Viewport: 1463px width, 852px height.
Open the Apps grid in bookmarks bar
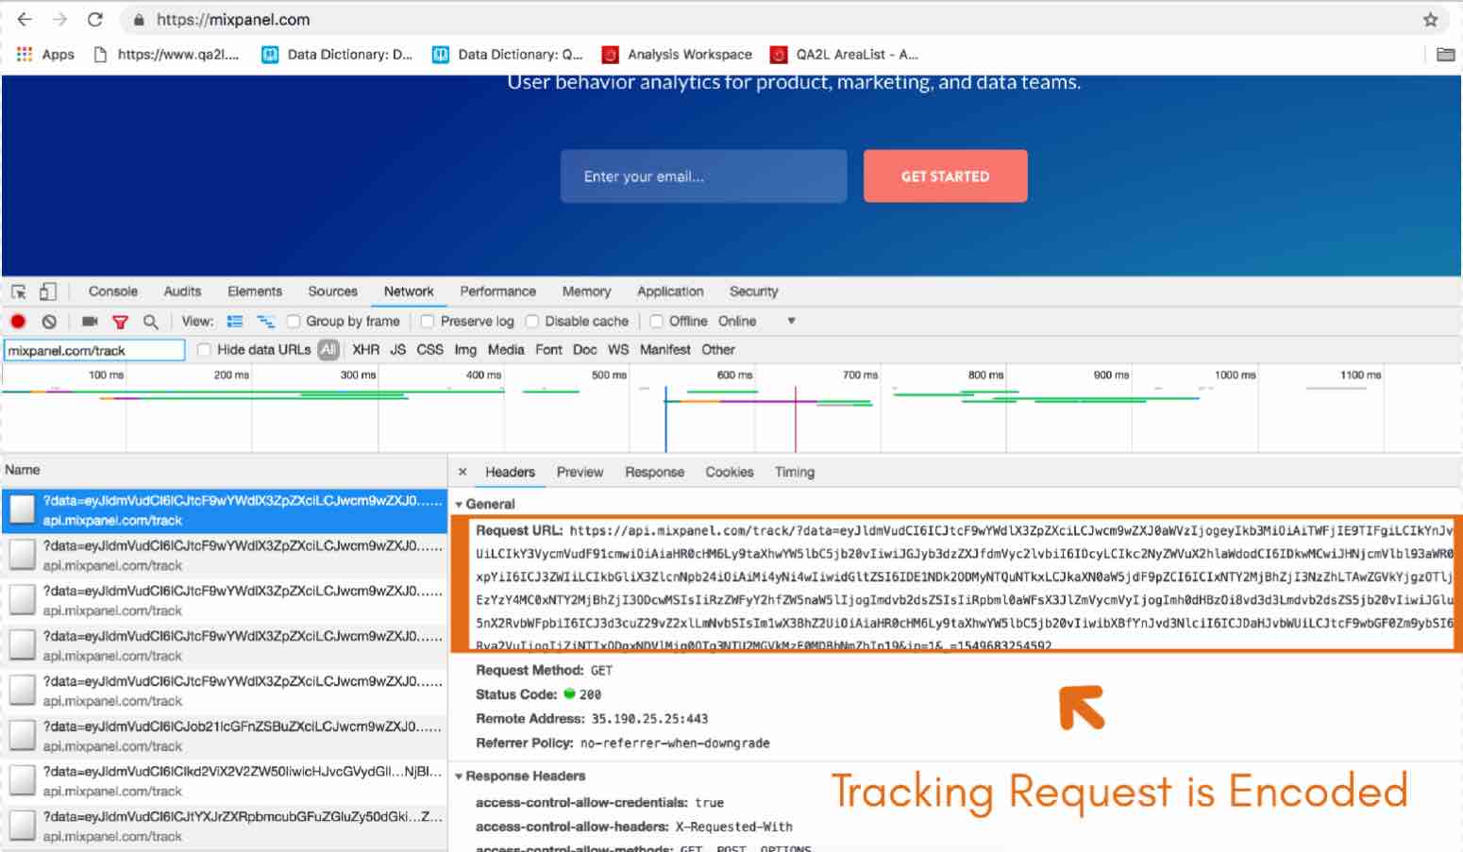click(45, 55)
